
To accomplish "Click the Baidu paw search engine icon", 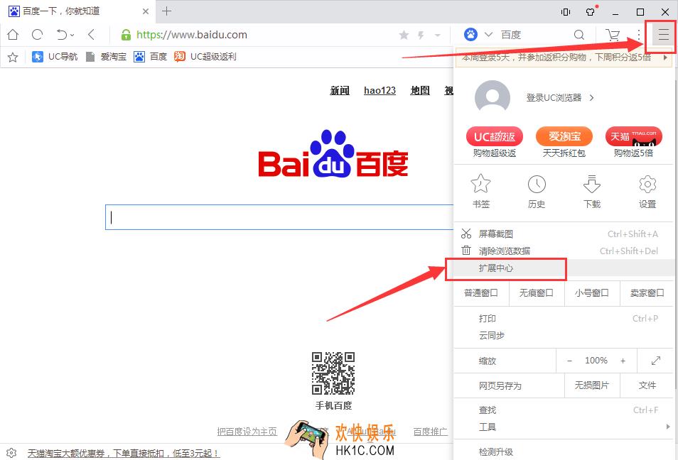I will 470,34.
